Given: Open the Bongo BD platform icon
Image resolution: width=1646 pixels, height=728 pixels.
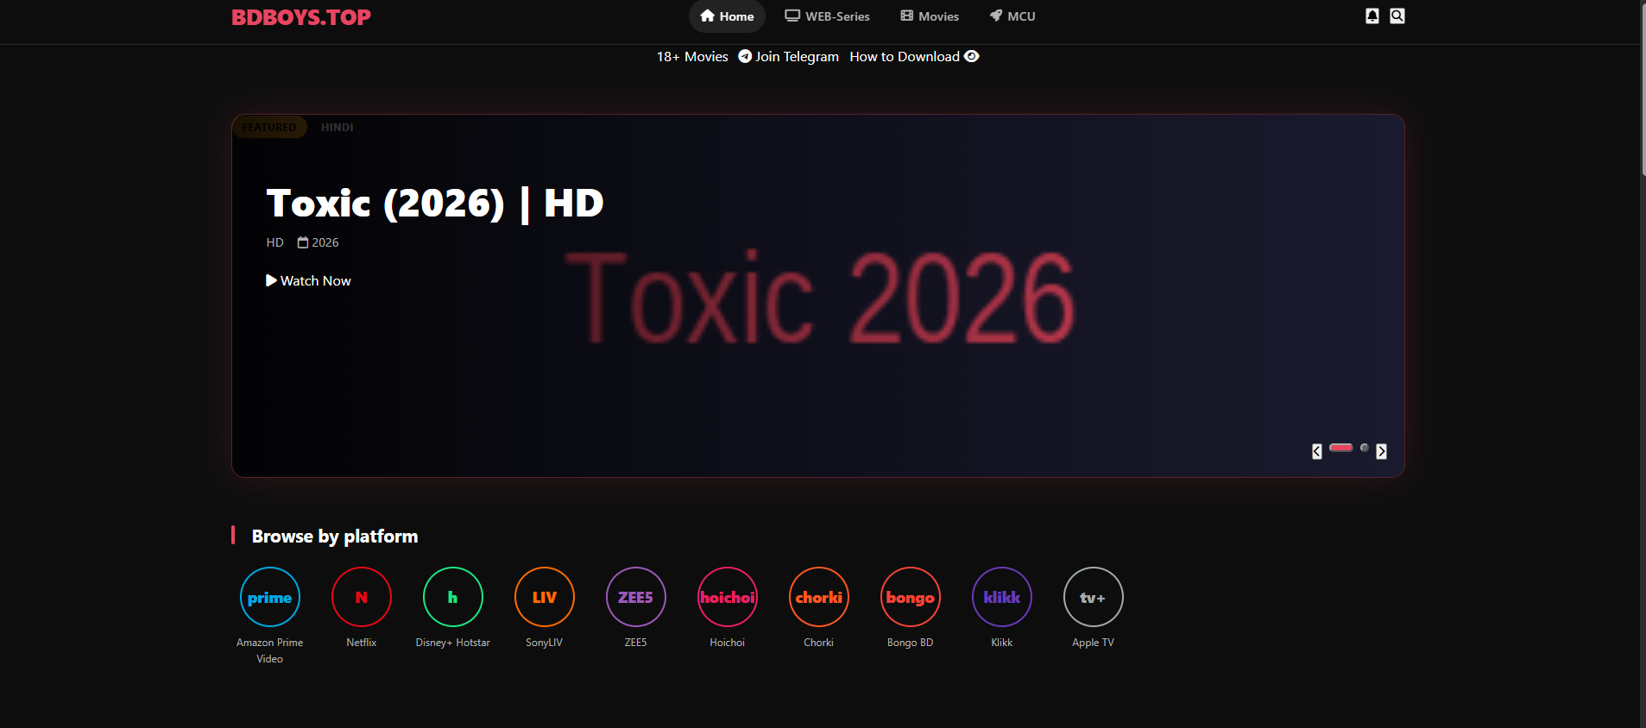Looking at the screenshot, I should (x=911, y=597).
